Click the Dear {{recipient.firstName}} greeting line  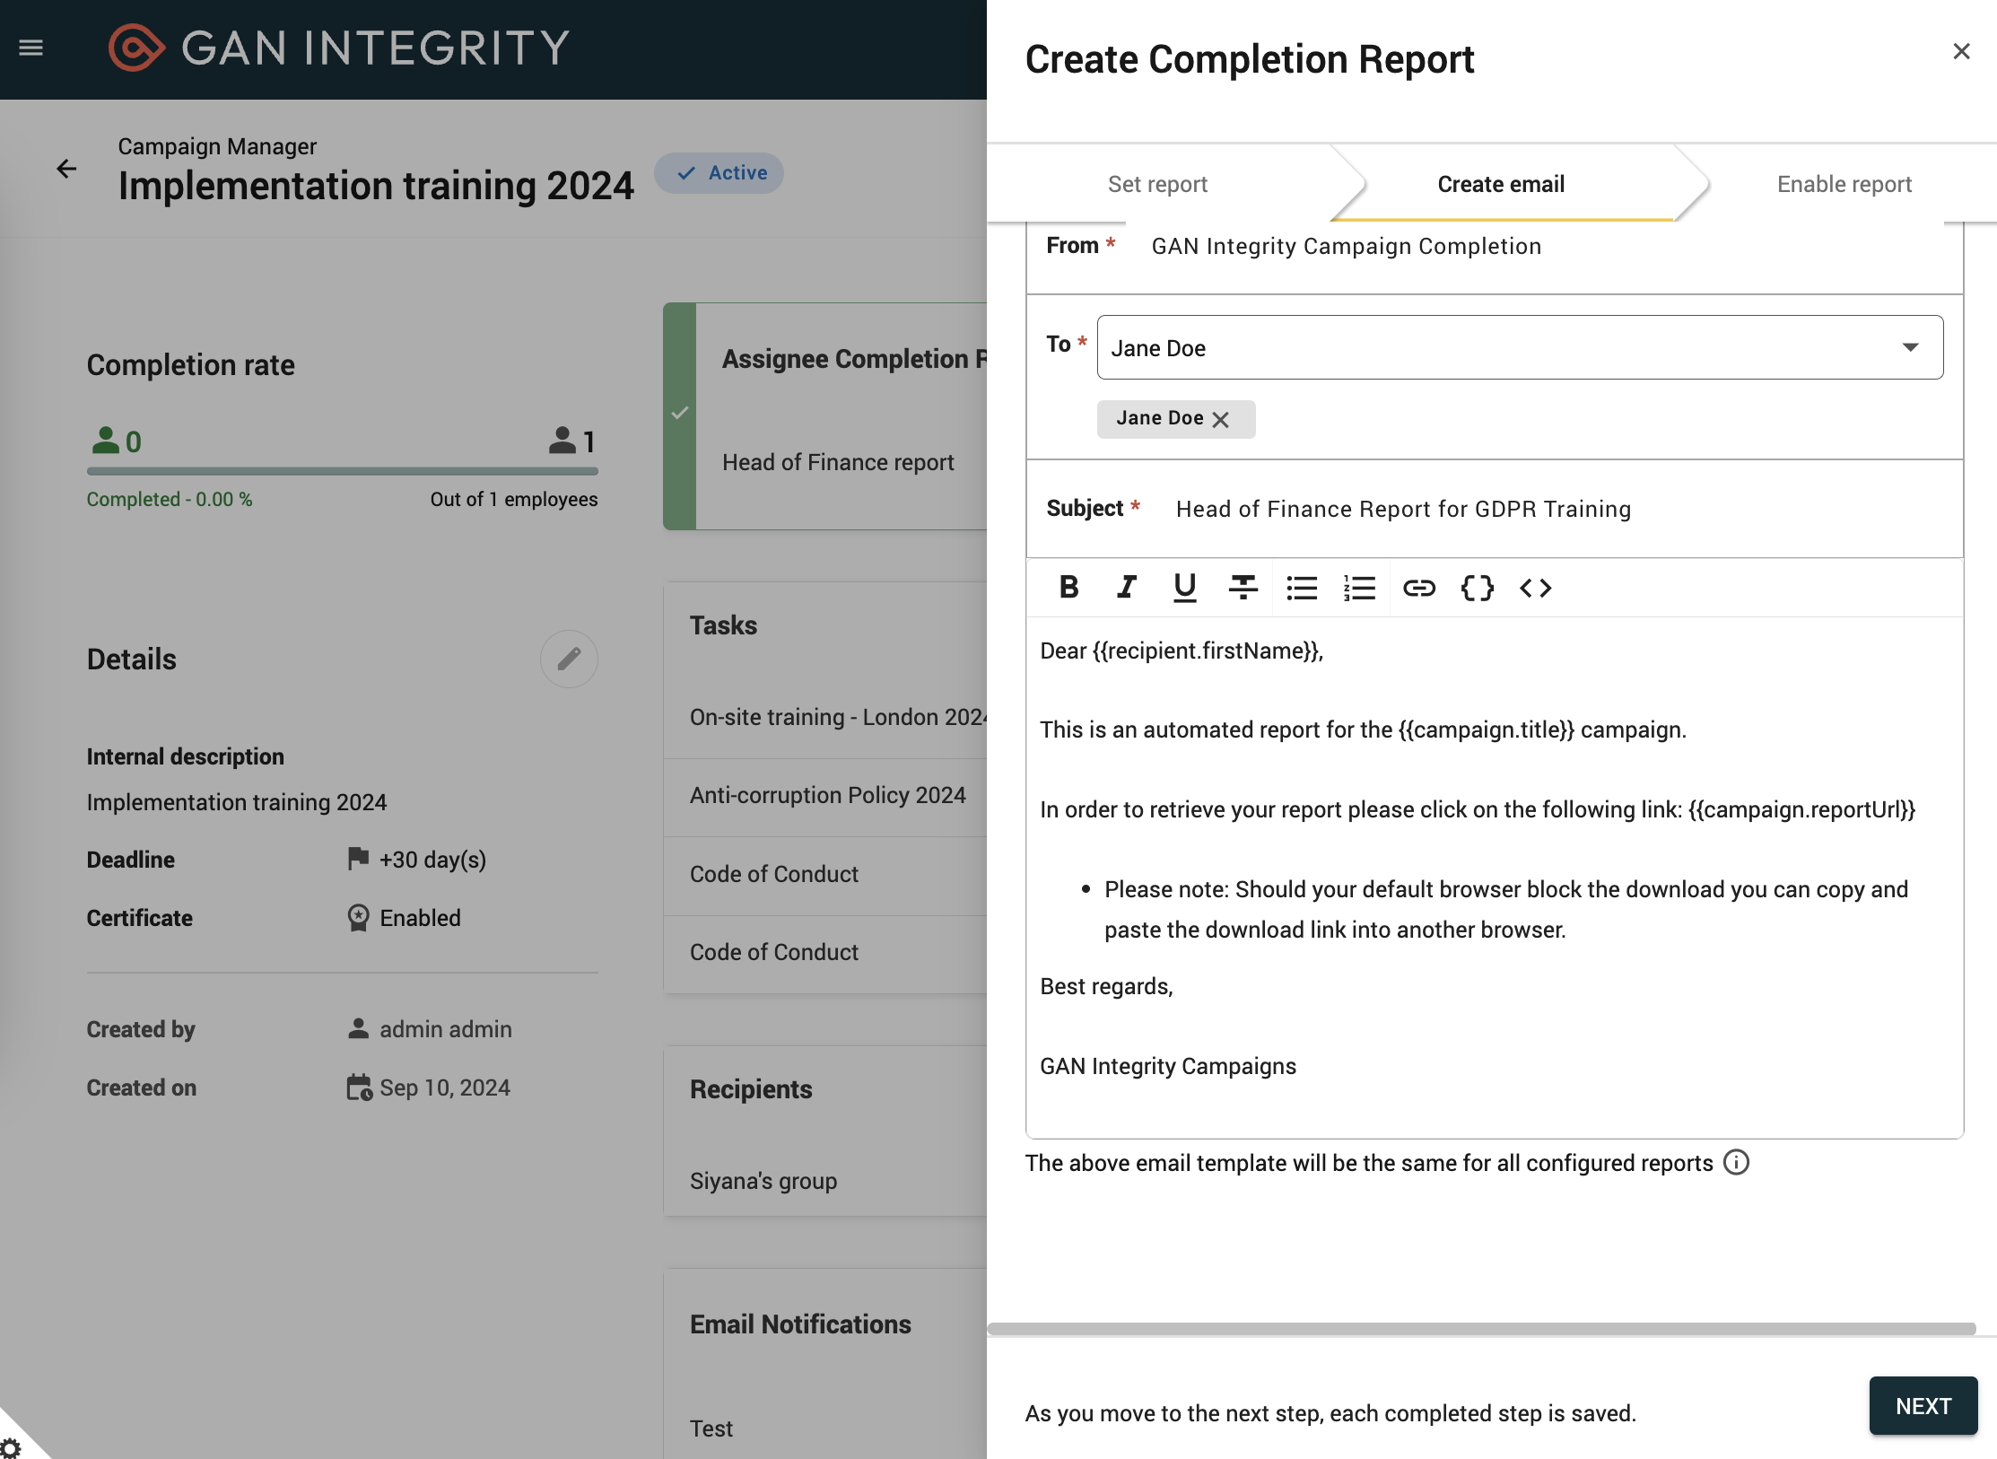tap(1182, 651)
